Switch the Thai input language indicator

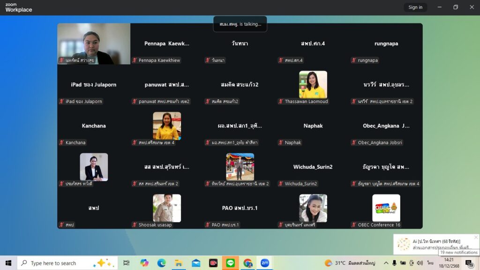click(x=430, y=263)
